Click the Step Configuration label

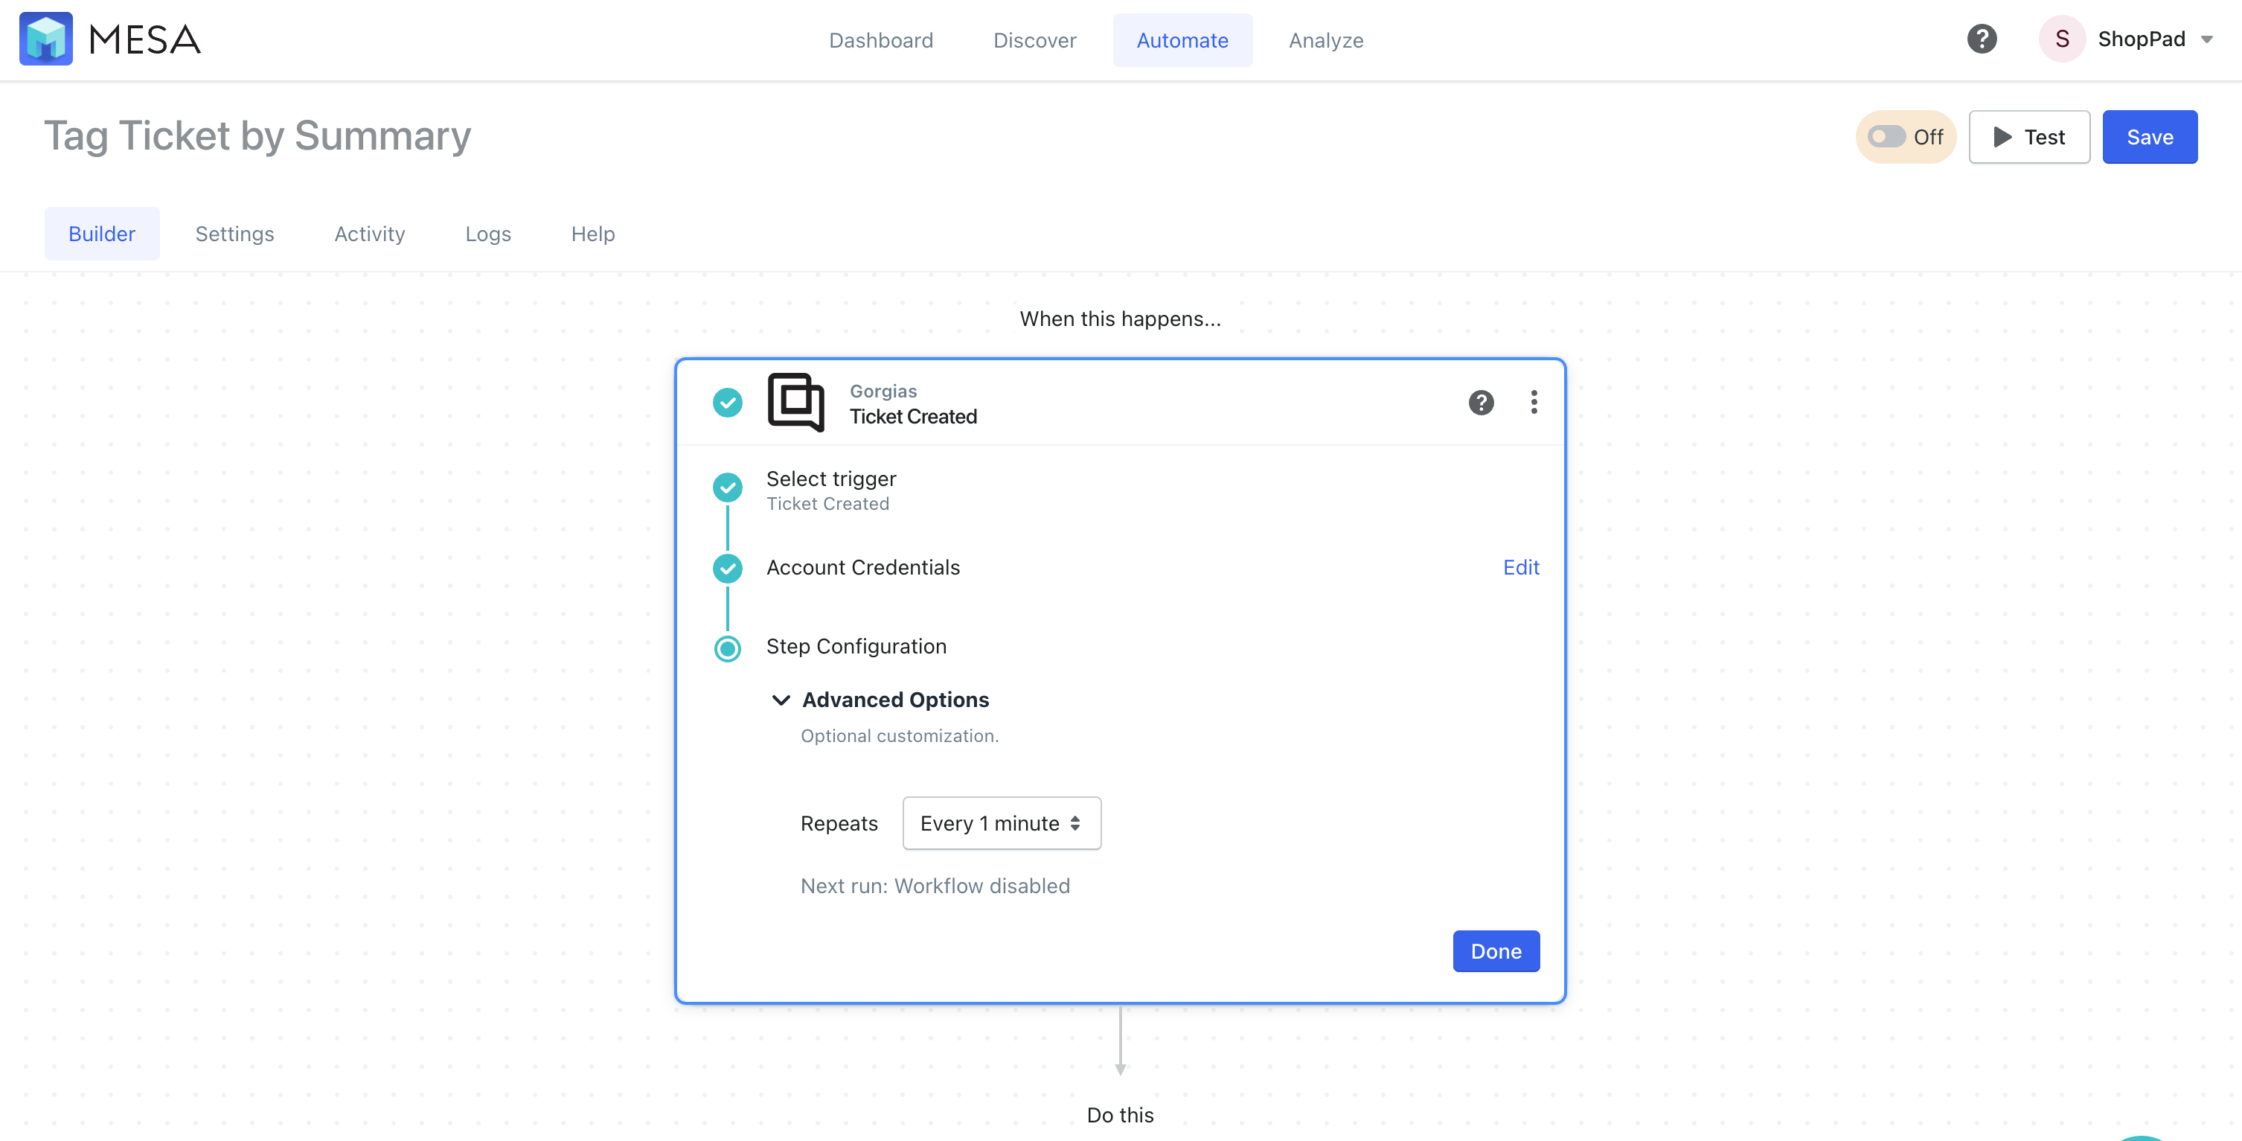[856, 647]
